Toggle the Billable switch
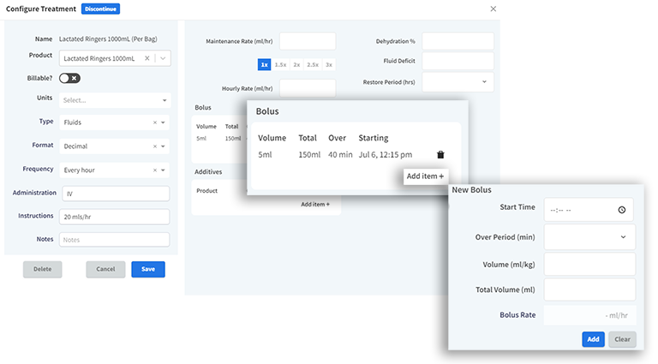Screen dimensions: 658x364 pyautogui.click(x=69, y=78)
